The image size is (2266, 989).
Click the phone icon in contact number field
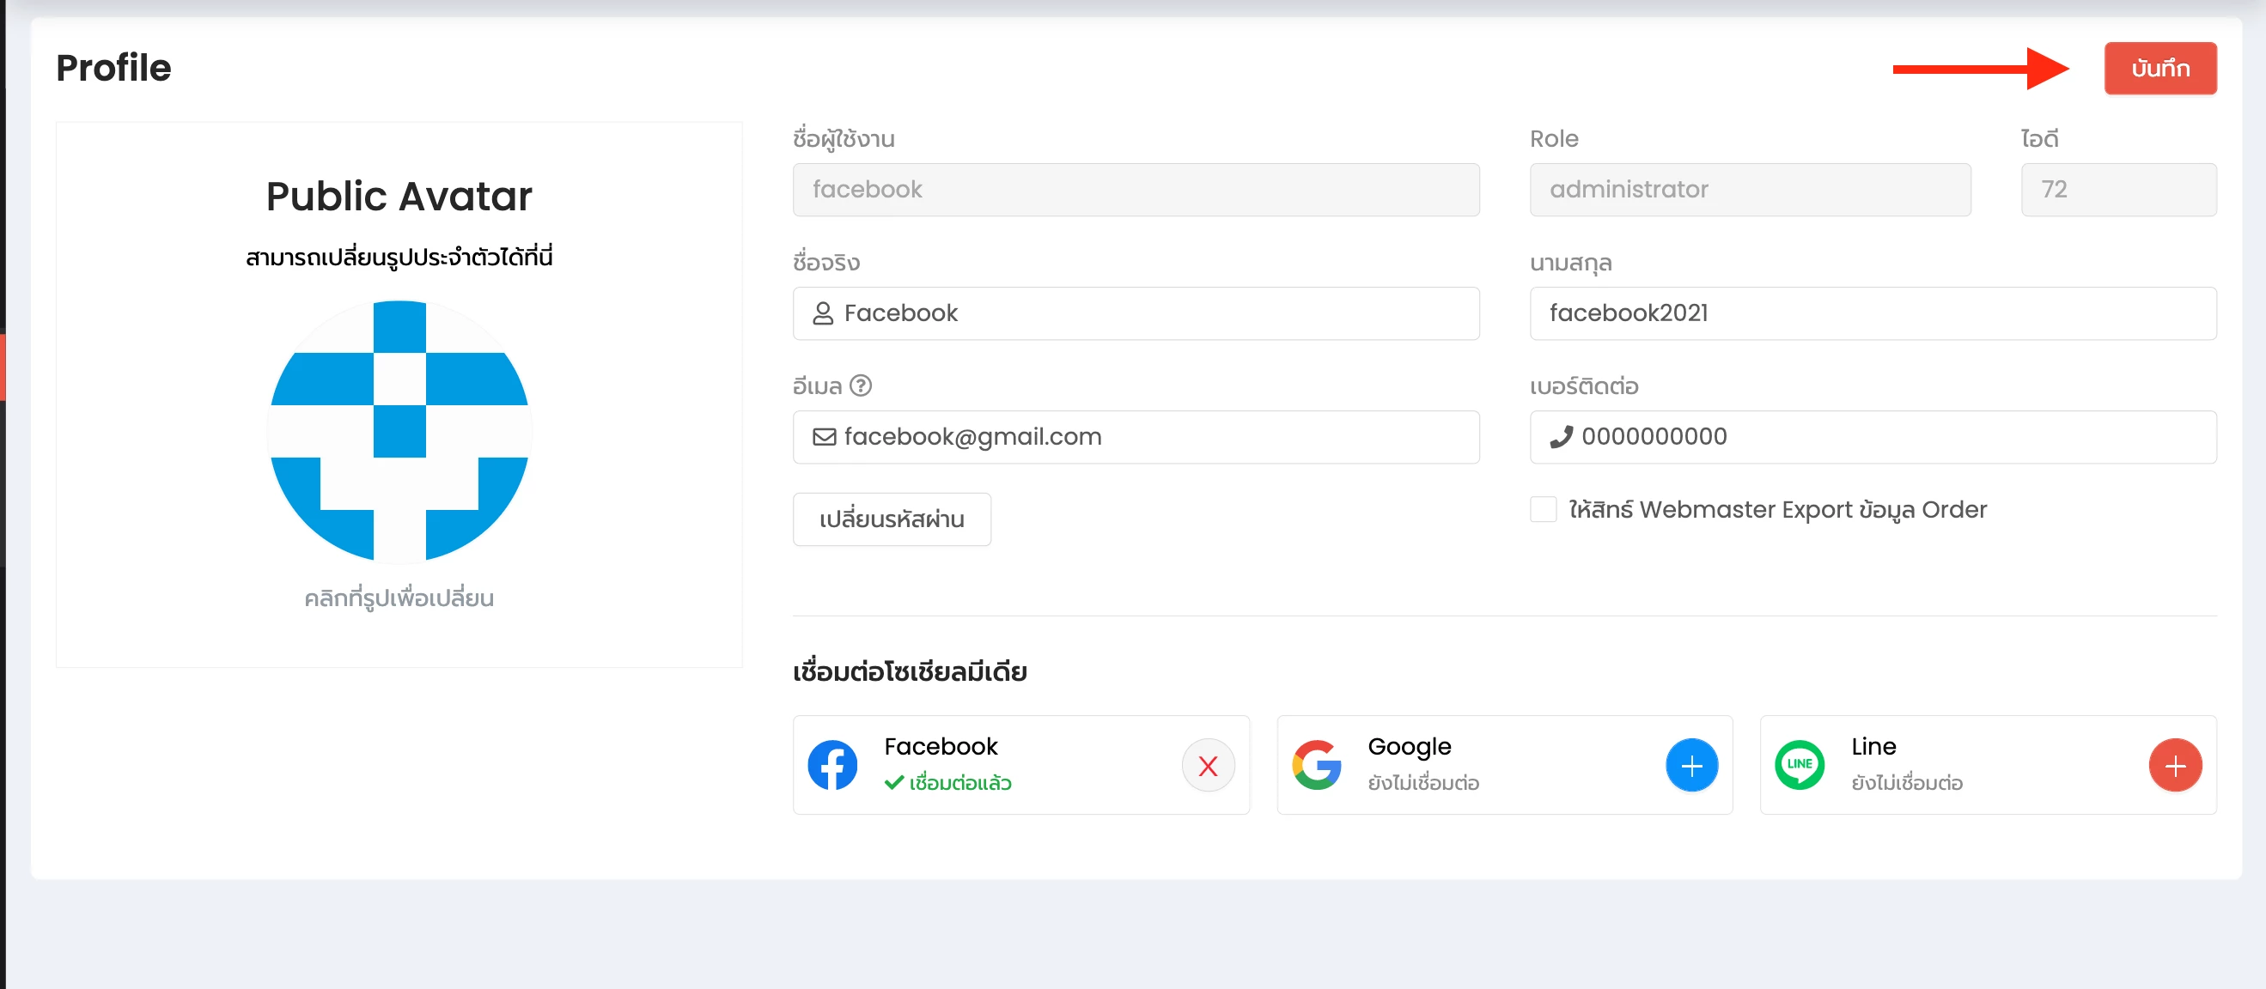click(x=1561, y=437)
